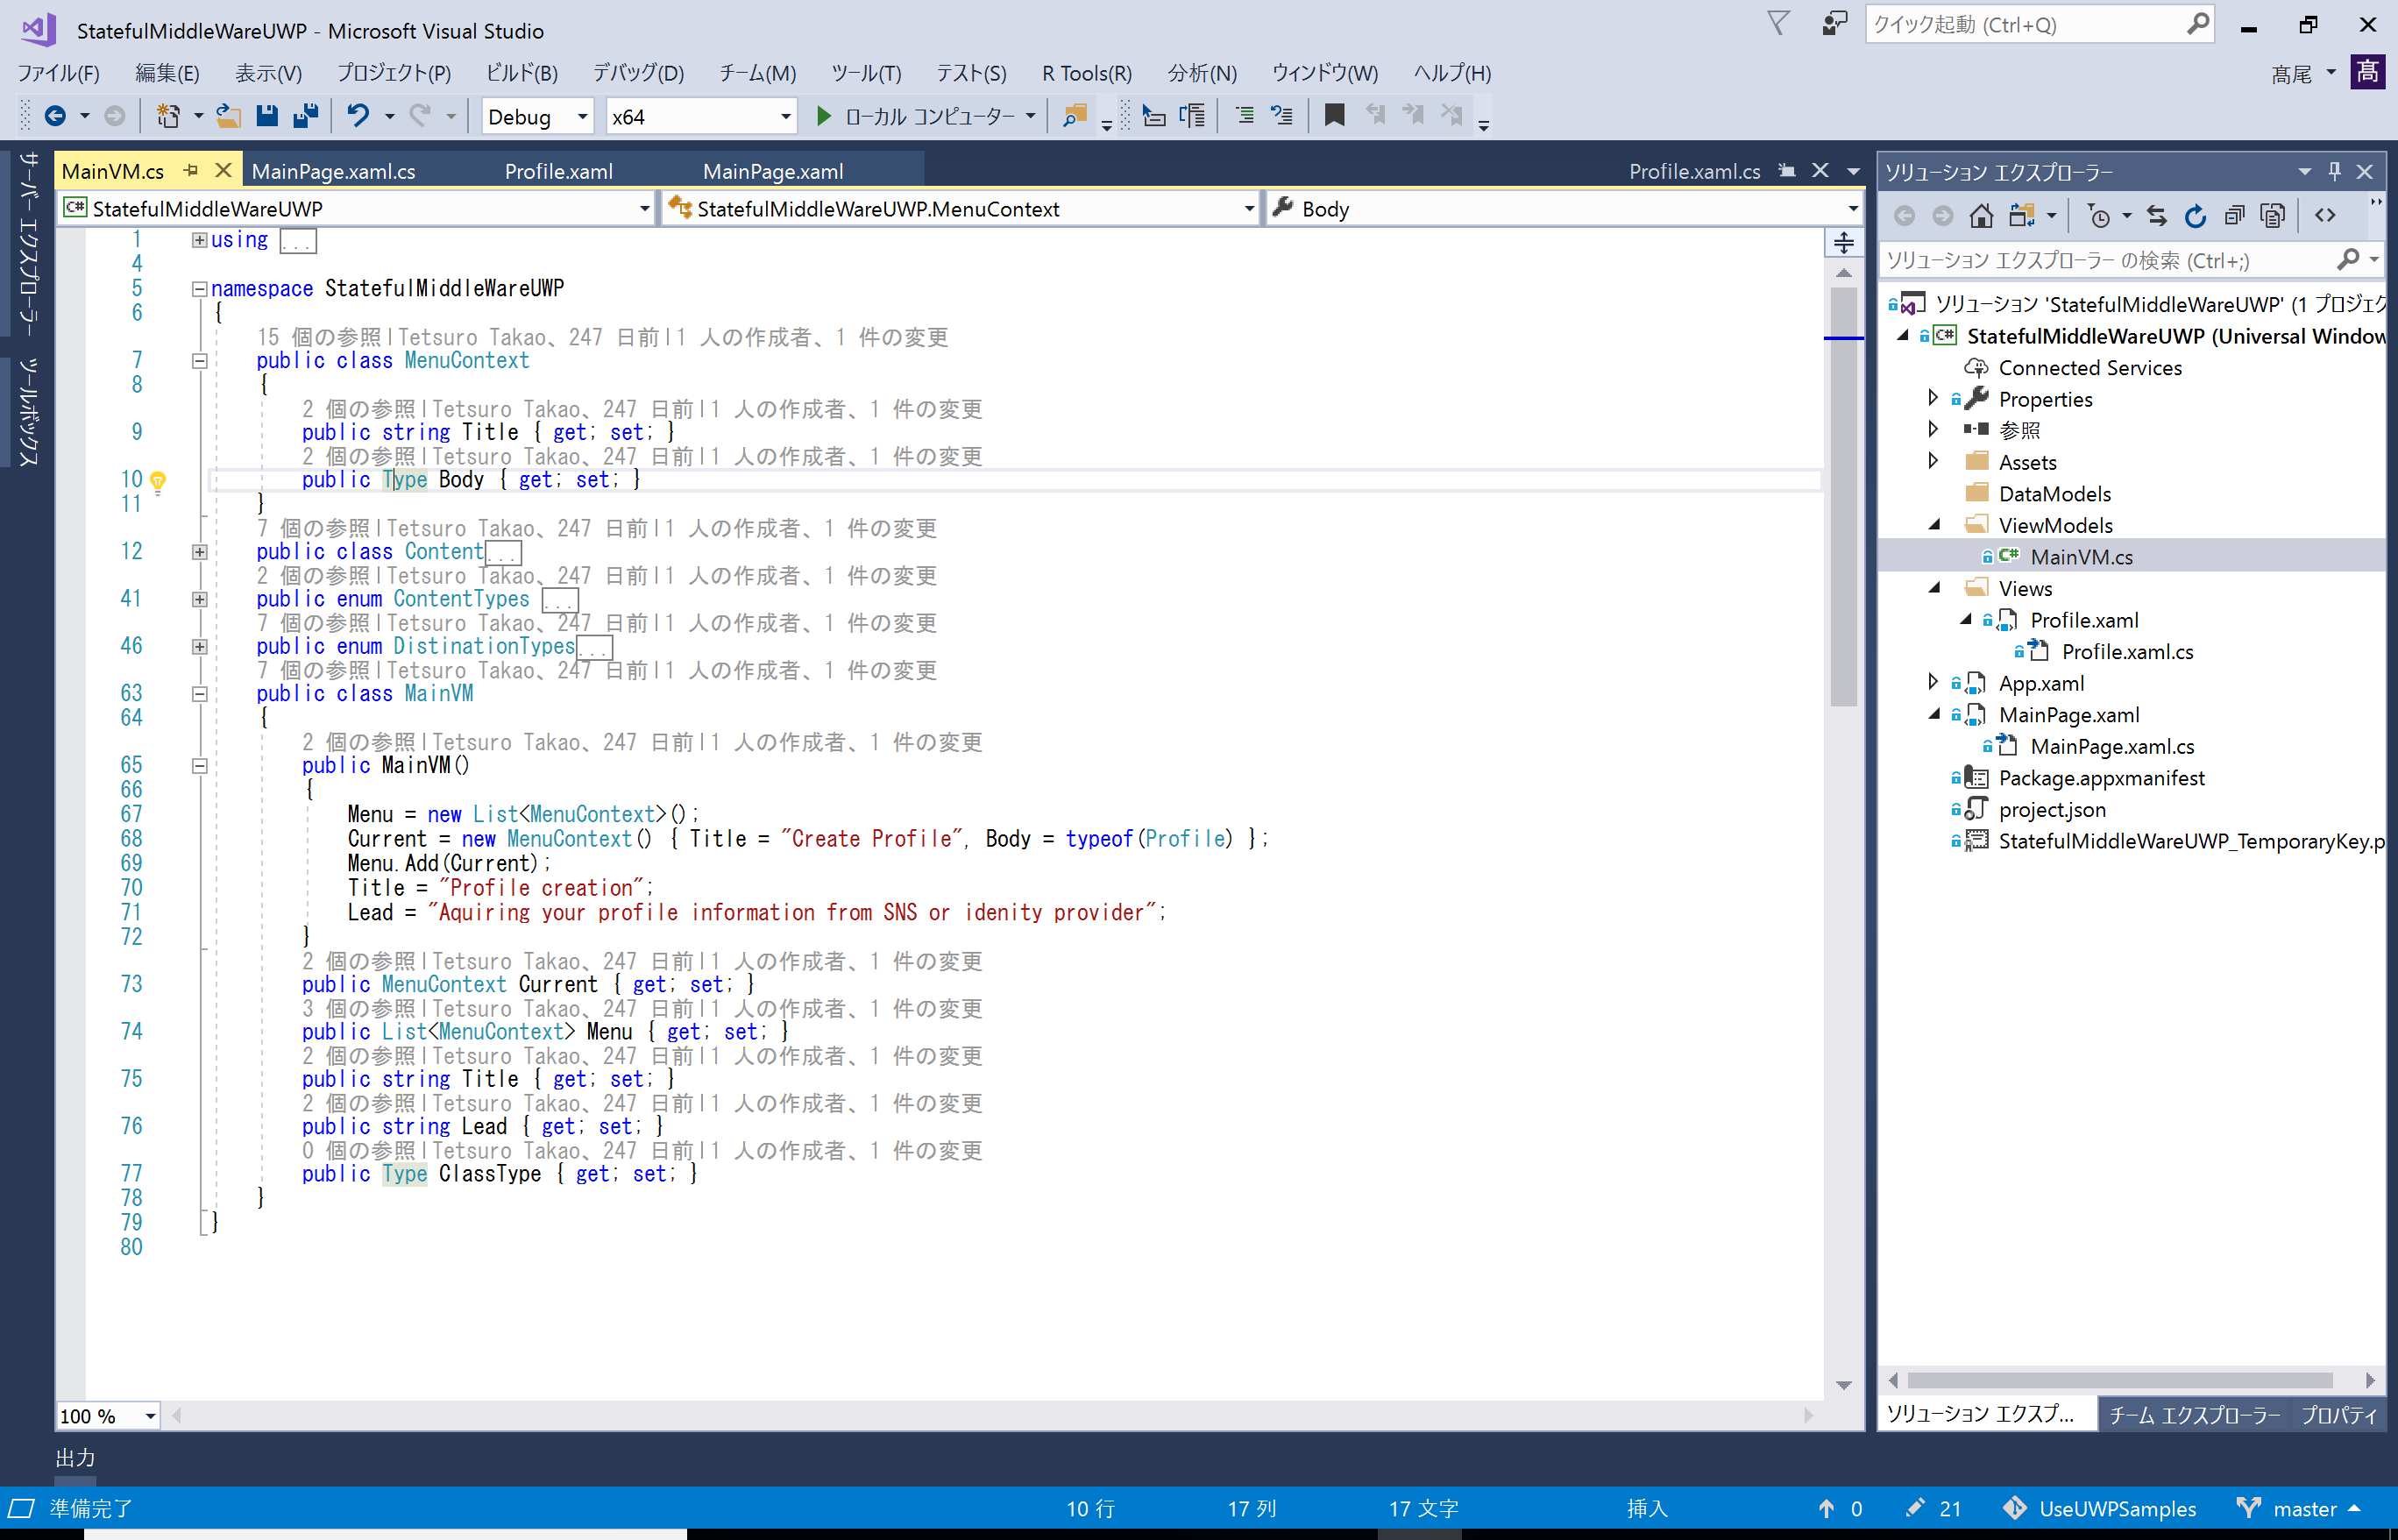Open the Body member dropdown
The image size is (2398, 1540).
coord(1564,209)
